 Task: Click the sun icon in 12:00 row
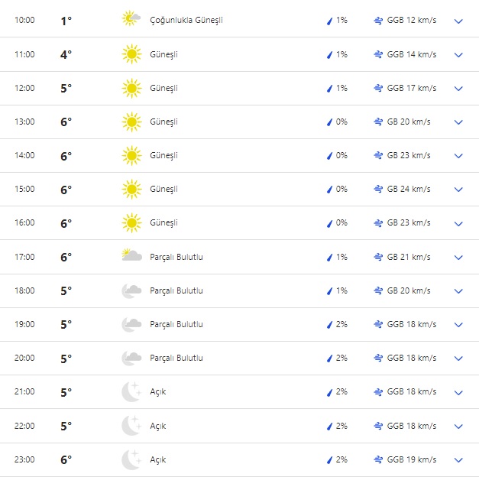coord(131,88)
